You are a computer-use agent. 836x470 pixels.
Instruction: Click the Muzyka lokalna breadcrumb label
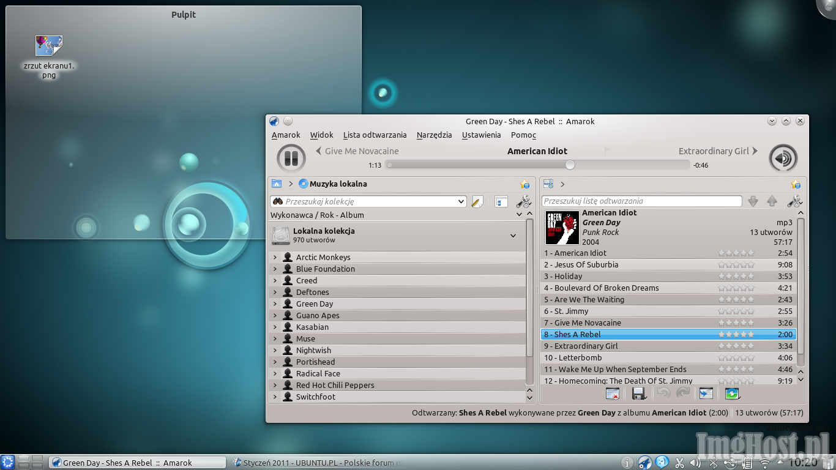pyautogui.click(x=338, y=184)
